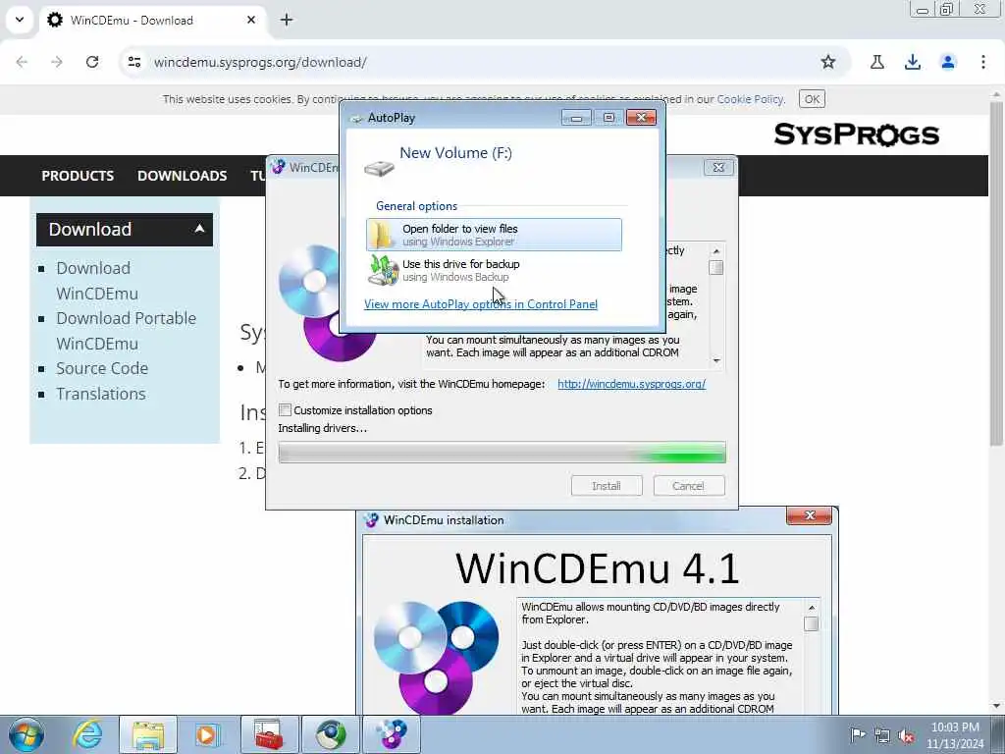This screenshot has height=754, width=1005.
Task: Tick Customize installation options checkbox
Action: pyautogui.click(x=286, y=409)
